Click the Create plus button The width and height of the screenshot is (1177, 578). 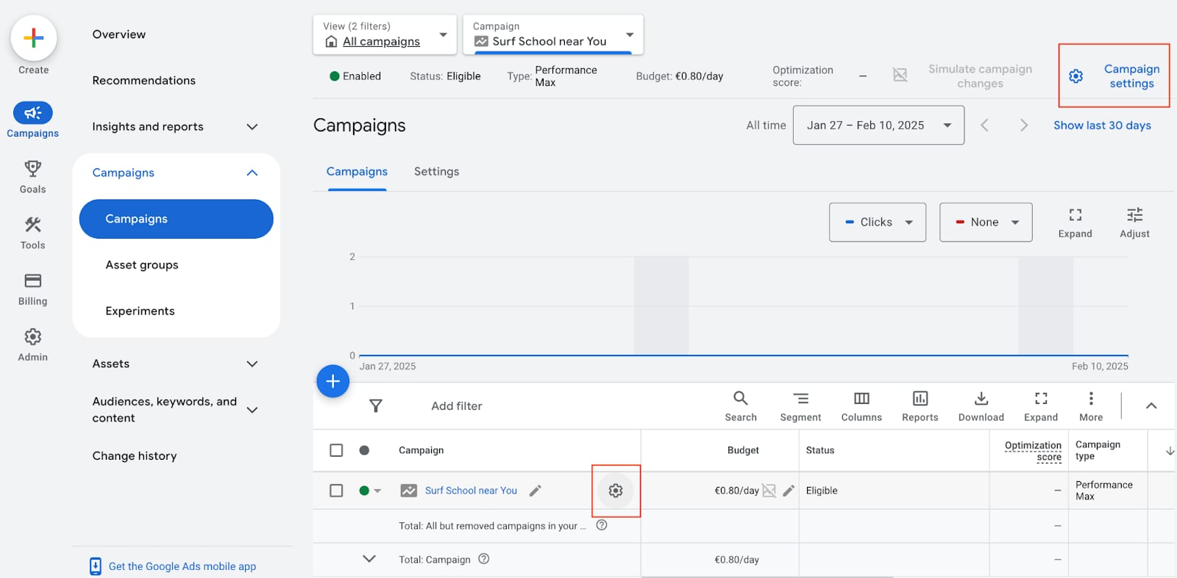pyautogui.click(x=33, y=38)
